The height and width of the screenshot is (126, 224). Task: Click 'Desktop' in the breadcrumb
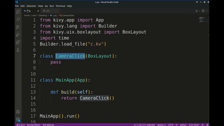(43, 15)
